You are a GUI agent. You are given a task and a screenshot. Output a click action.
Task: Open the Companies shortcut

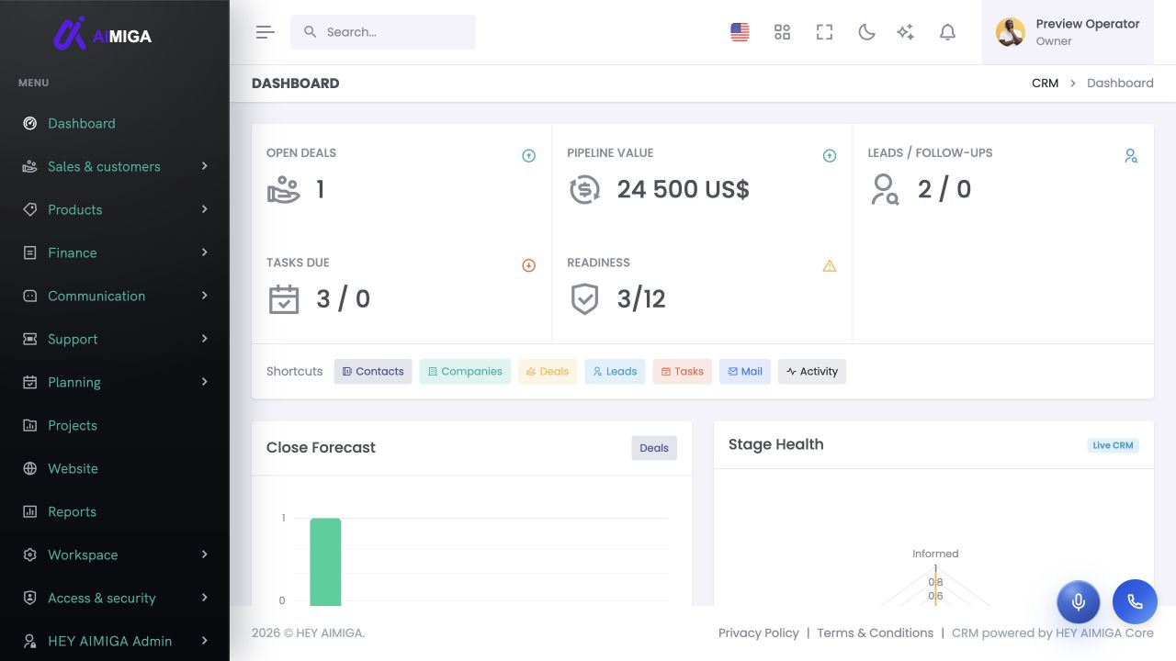[x=465, y=372]
